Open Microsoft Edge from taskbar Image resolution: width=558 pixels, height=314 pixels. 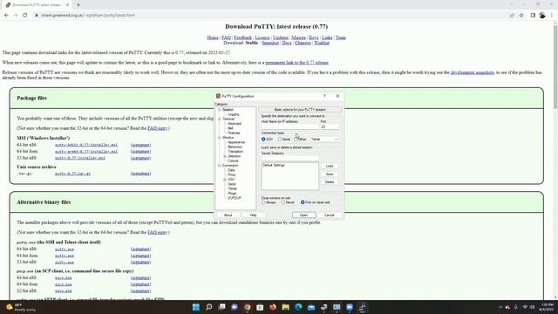298,307
